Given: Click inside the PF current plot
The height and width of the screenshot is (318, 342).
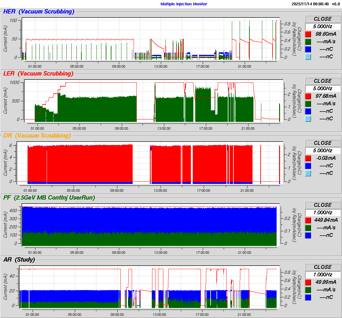Looking at the screenshot, I should click(x=151, y=225).
